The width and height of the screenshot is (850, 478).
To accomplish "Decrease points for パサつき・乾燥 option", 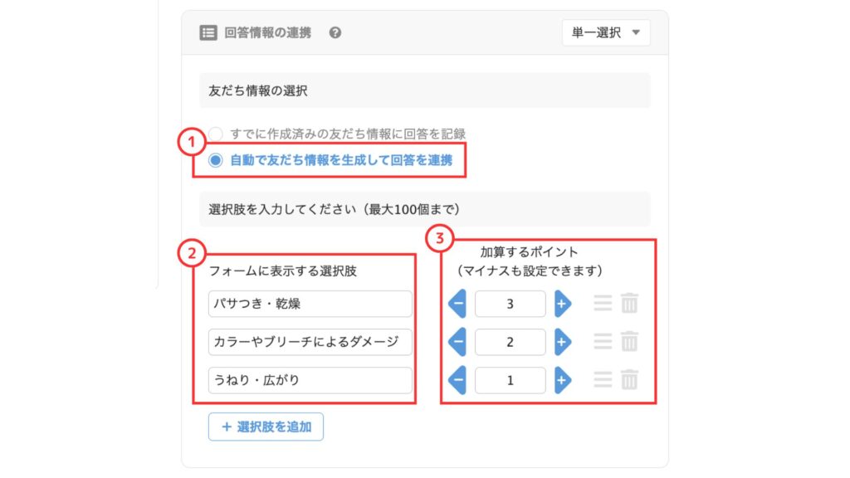I will [457, 304].
